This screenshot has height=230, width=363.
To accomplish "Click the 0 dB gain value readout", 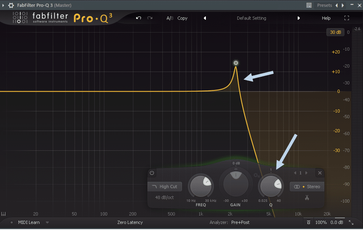I will coord(236,163).
